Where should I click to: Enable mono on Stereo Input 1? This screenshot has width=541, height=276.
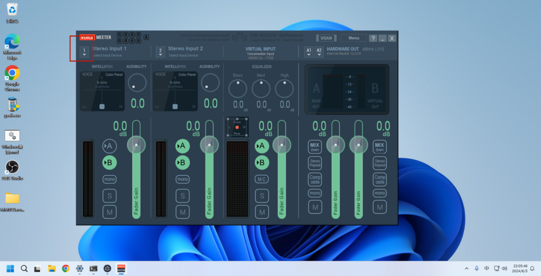tap(109, 179)
